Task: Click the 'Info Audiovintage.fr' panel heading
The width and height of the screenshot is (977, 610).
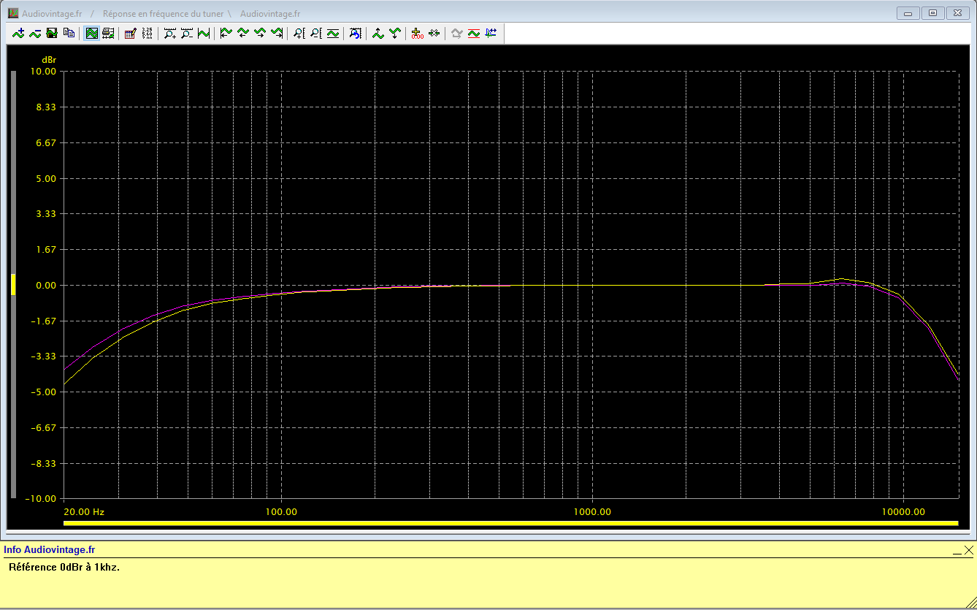Action: coord(49,550)
